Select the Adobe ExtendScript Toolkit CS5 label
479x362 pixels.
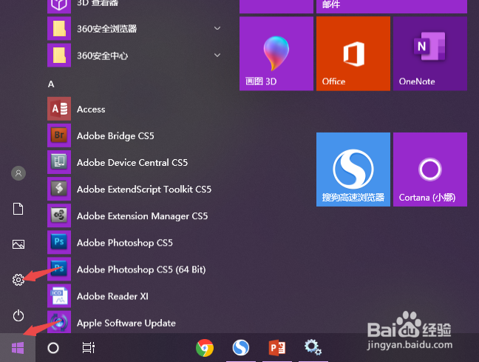pyautogui.click(x=144, y=190)
